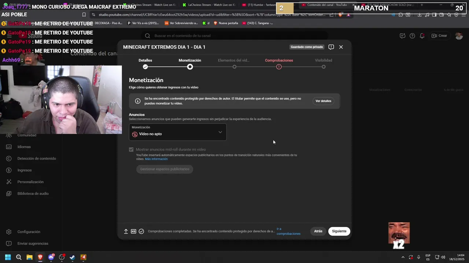Viewport: 469px width, 263px height.
Task: Open the browser downloads icon
Action: coord(420,15)
